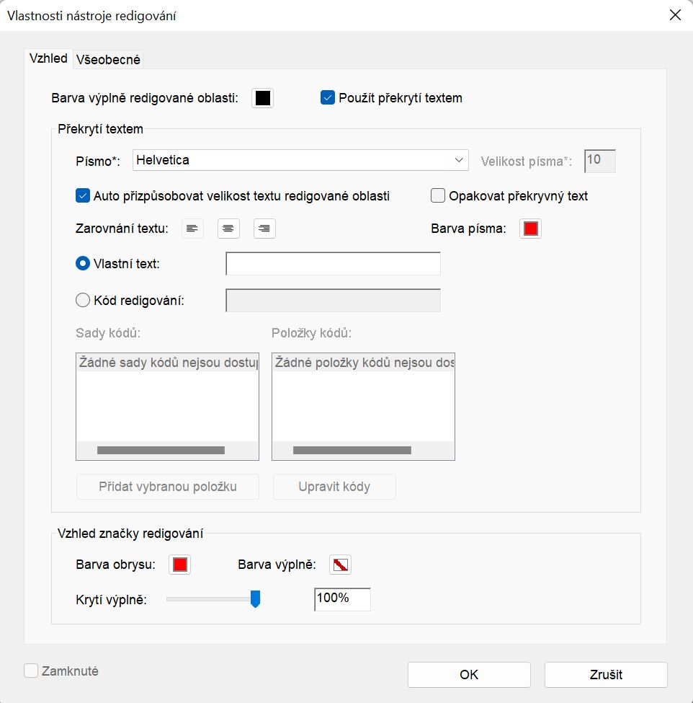
Task: Confirm the dialog with OK
Action: coord(469,675)
